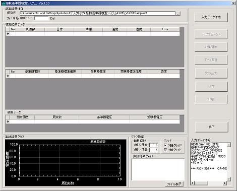The height and width of the screenshot is (191, 237).
Task: Click the Error column header
Action: 165,29
